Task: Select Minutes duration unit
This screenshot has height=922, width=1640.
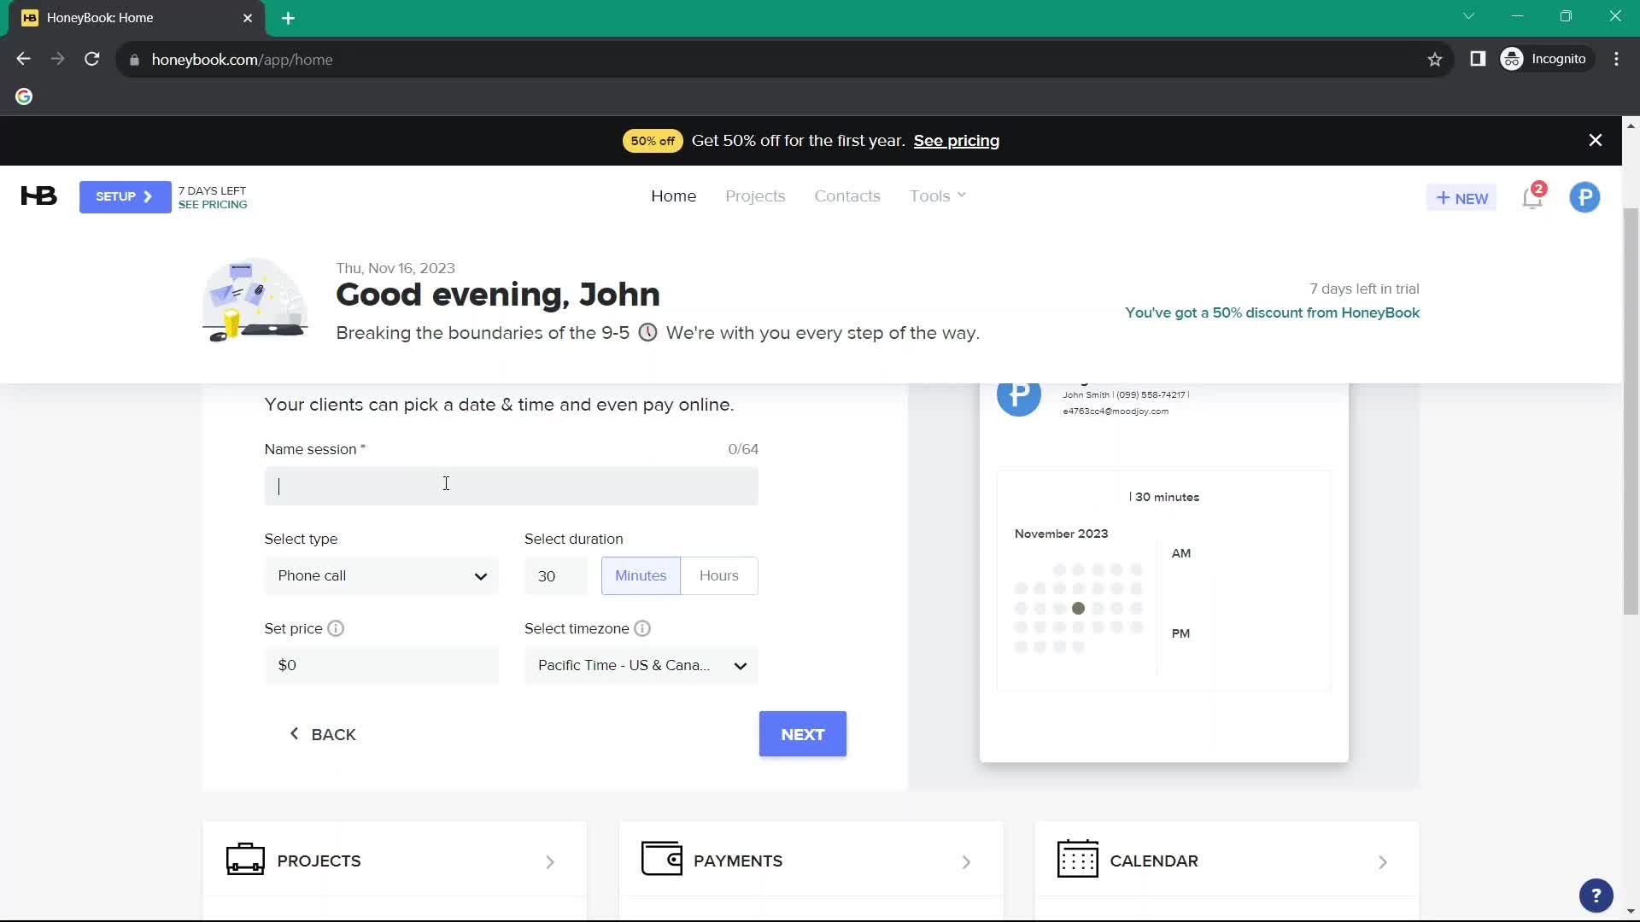Action: tap(641, 576)
